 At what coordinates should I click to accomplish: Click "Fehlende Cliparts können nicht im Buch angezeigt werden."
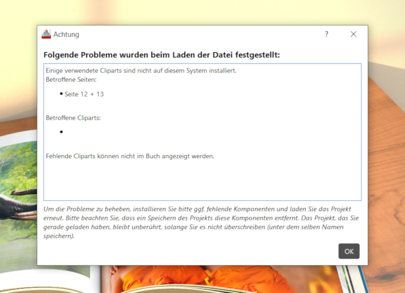(x=130, y=156)
